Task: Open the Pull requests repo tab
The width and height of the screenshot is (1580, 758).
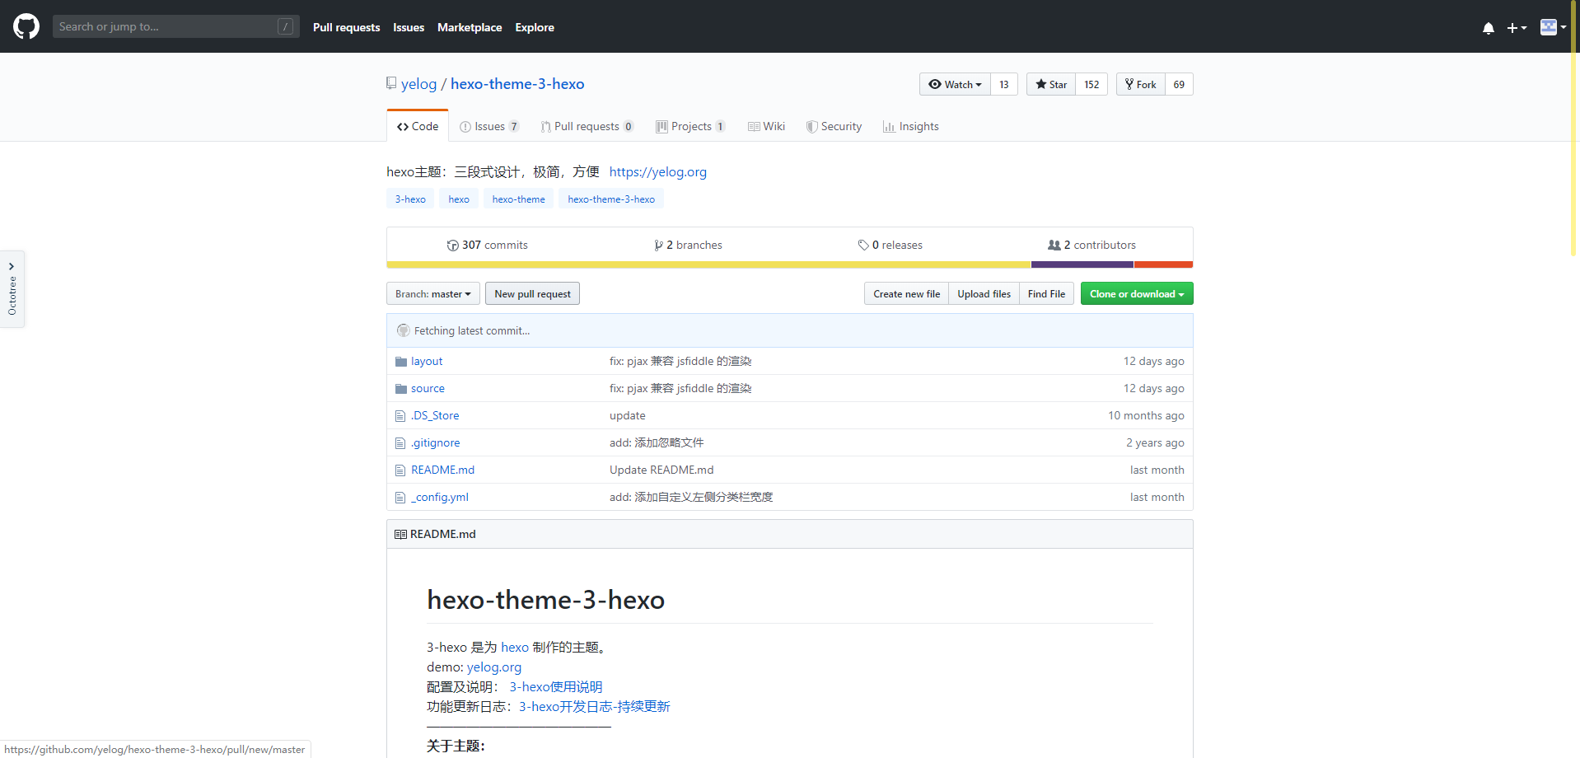Action: coord(587,126)
